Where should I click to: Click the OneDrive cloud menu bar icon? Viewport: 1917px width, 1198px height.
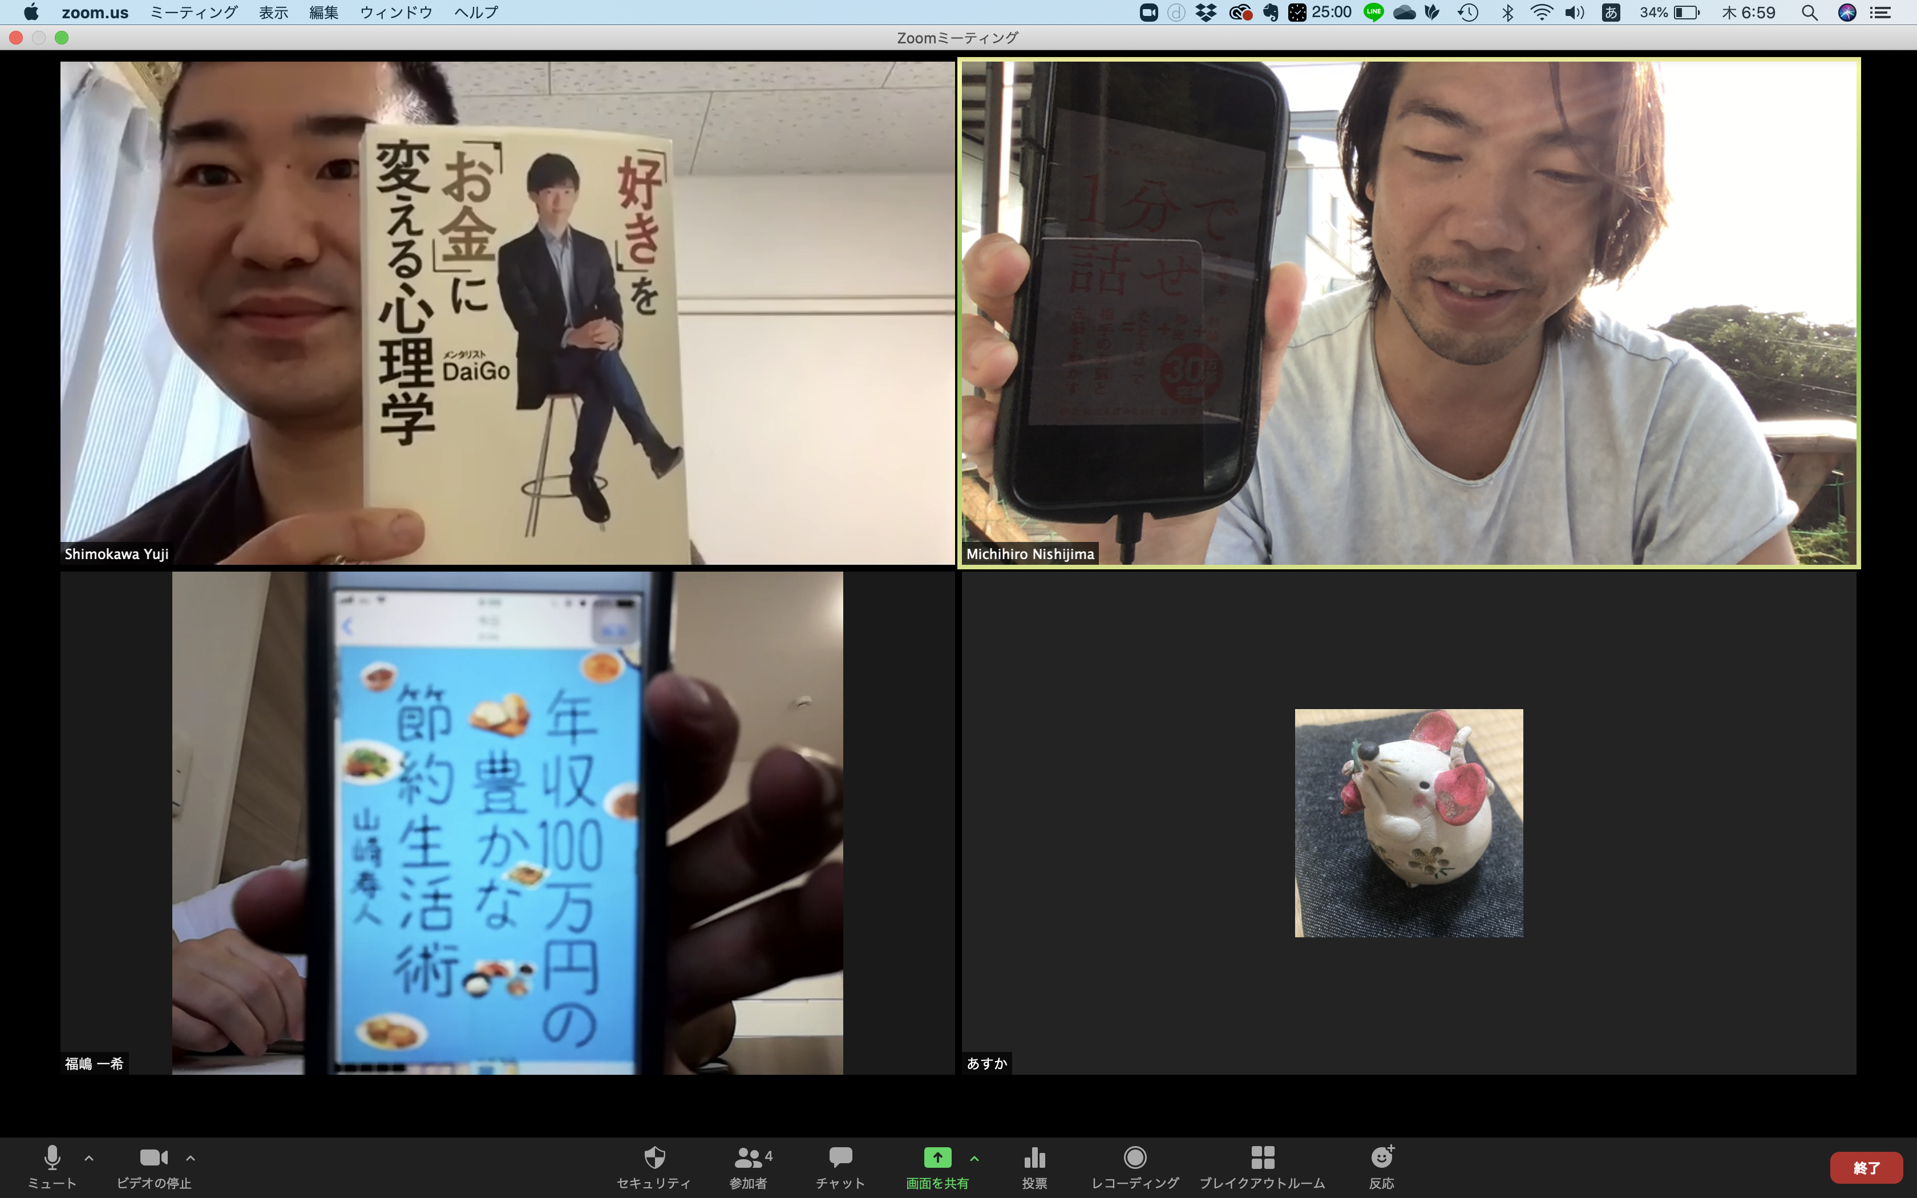(1404, 12)
